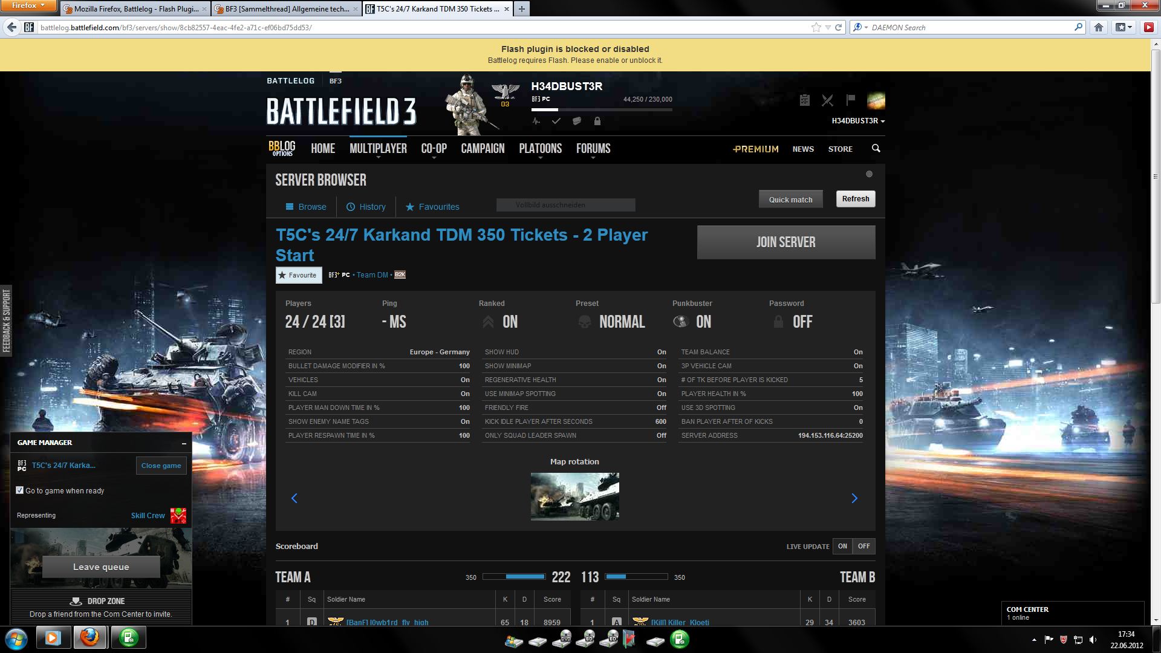The width and height of the screenshot is (1161, 653).
Task: Click the unlocks padlock icon
Action: 597,121
